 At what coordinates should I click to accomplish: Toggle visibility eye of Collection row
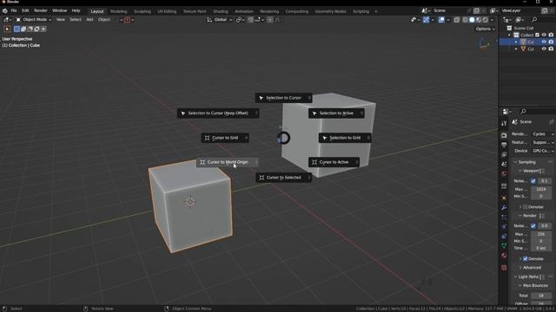544,35
